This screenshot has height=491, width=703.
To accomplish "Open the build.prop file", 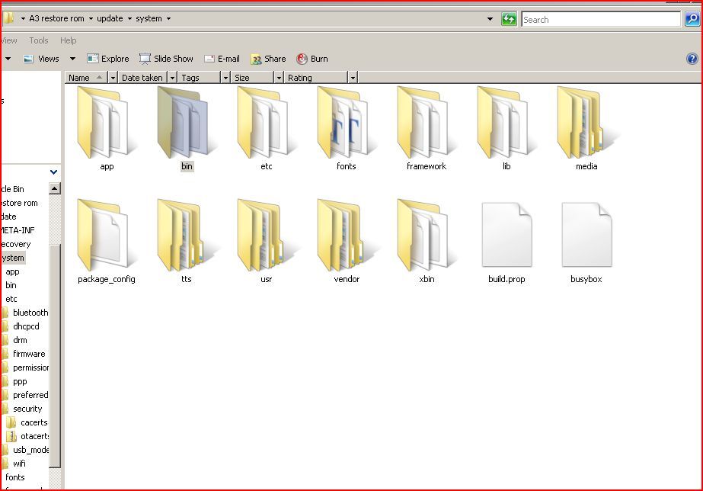I will coord(506,235).
